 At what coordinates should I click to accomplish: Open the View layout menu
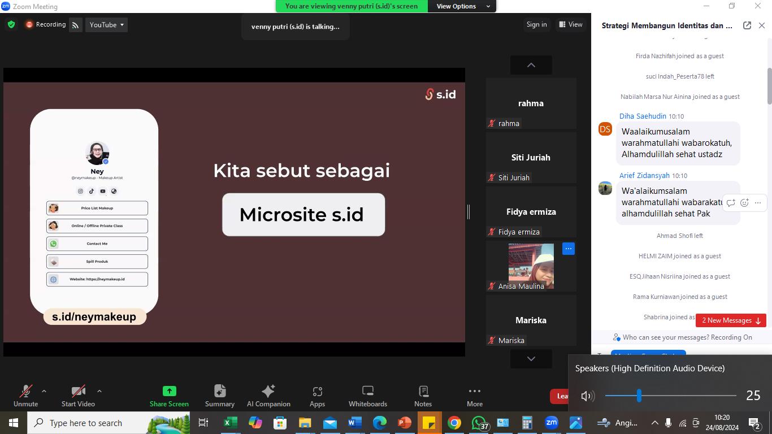[571, 24]
